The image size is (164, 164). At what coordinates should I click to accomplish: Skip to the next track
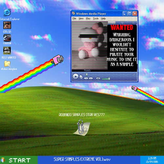[x=91, y=78]
